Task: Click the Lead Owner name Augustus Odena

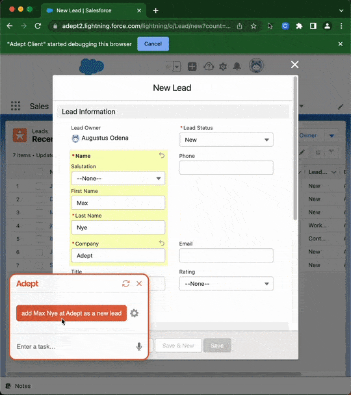Action: (105, 138)
